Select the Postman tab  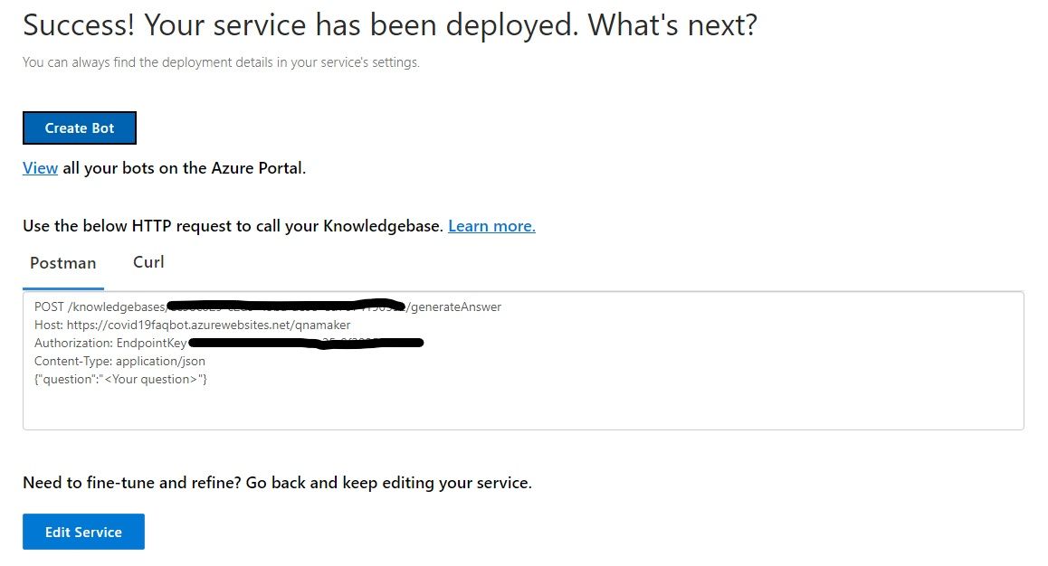[x=62, y=263]
